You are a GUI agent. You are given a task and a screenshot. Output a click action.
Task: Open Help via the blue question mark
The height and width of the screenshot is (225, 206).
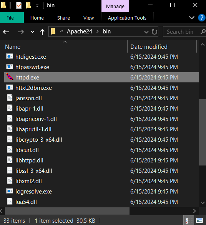tap(201, 18)
